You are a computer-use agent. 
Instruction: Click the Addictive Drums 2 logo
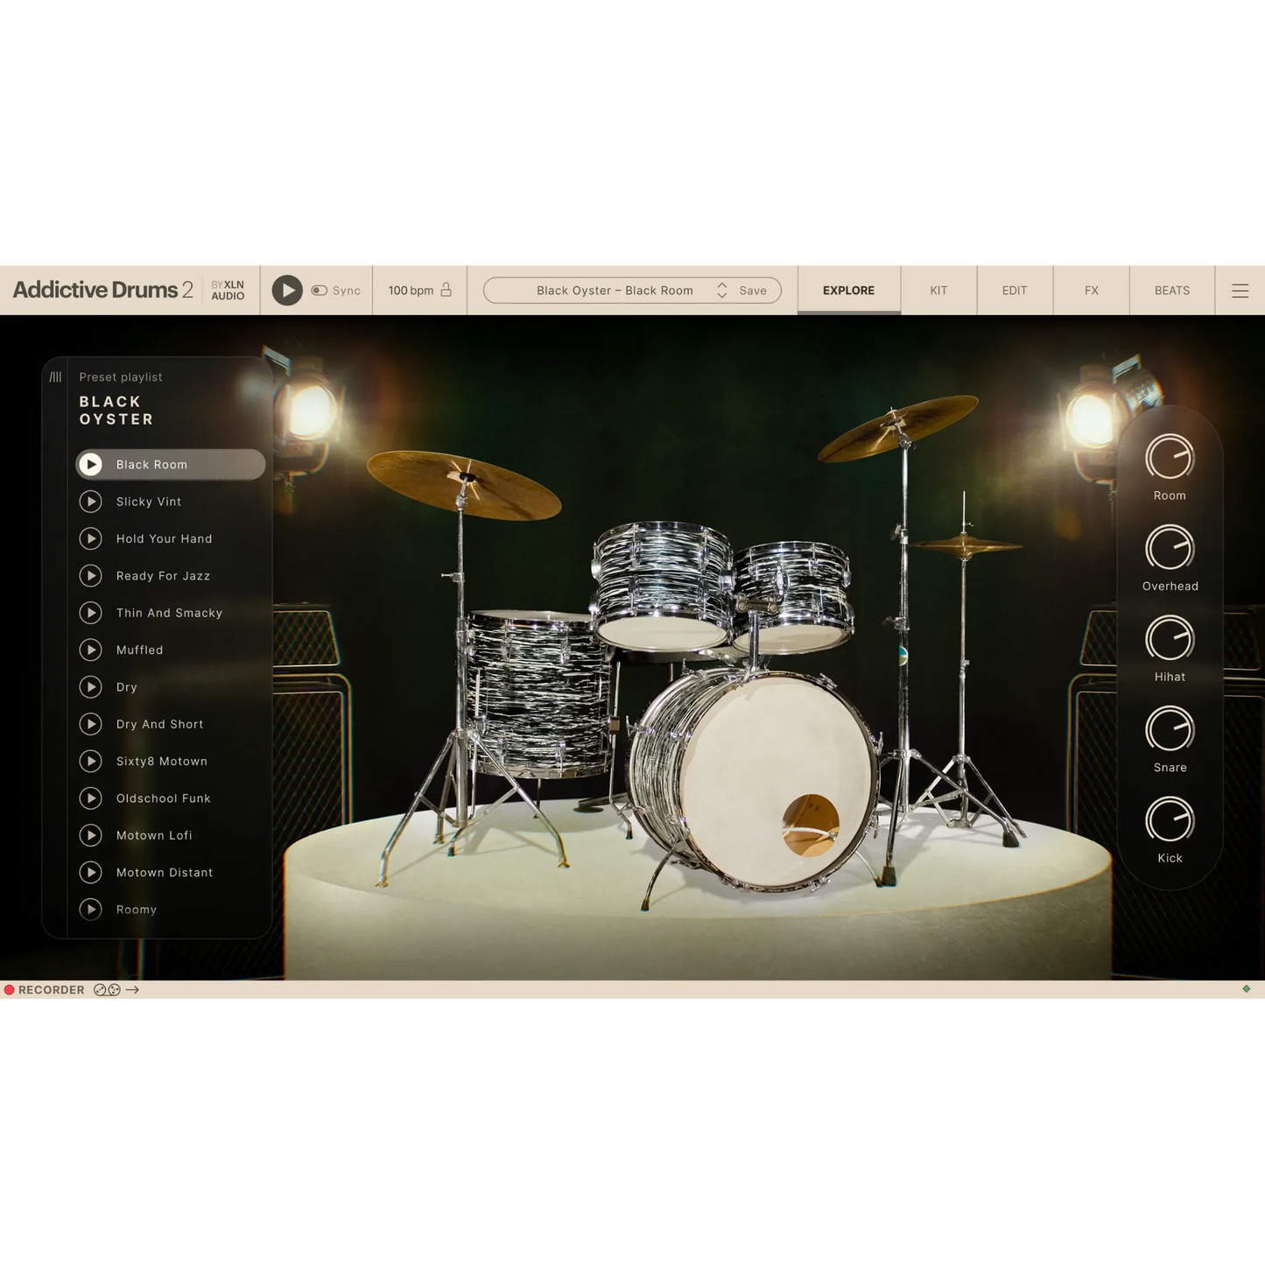pyautogui.click(x=102, y=290)
